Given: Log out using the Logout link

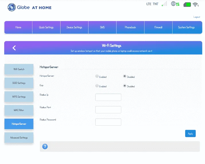Looking at the screenshot, I should pyautogui.click(x=197, y=17).
